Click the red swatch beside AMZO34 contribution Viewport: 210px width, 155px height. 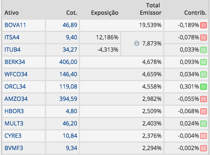click(x=203, y=99)
